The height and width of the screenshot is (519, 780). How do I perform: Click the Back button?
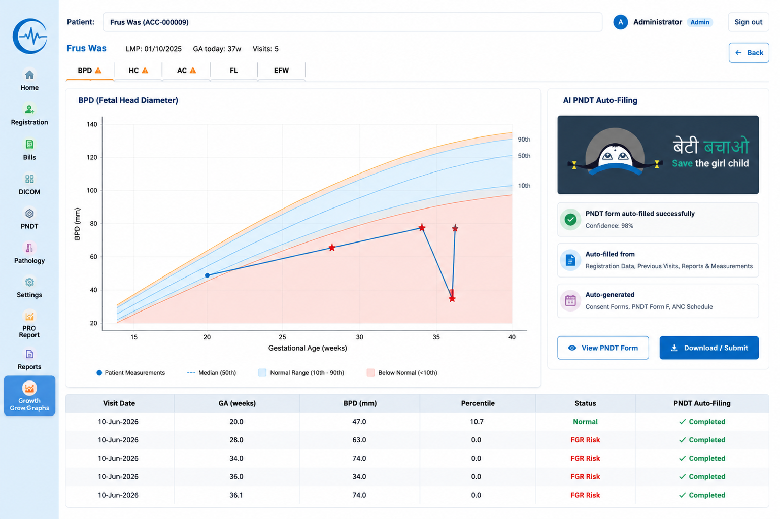click(749, 53)
